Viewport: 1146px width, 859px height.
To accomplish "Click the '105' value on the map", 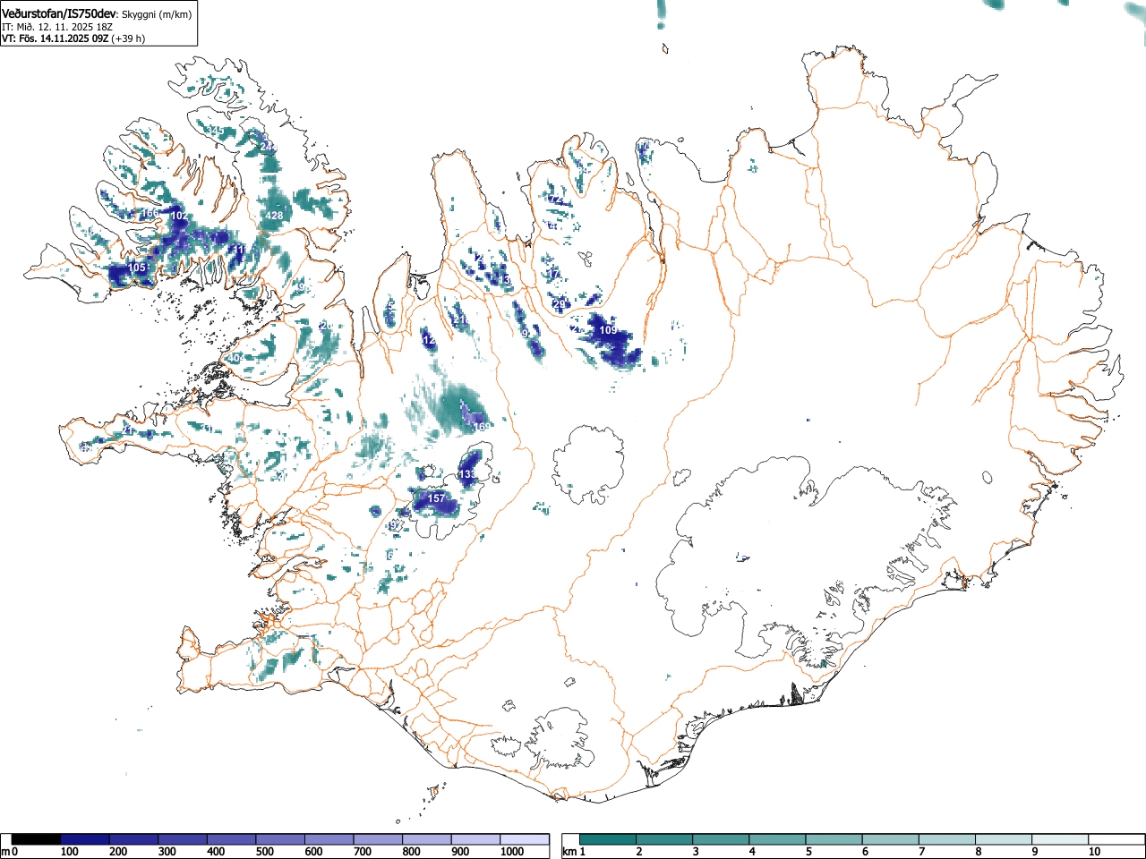I will click(137, 268).
